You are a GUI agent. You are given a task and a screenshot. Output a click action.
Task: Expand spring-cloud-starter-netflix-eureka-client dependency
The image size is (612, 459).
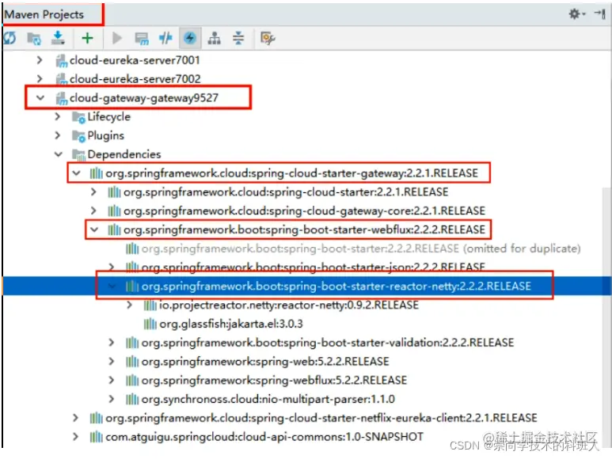tap(76, 418)
